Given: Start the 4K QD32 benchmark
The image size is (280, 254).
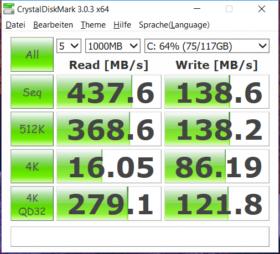Looking at the screenshot, I should 32,204.
